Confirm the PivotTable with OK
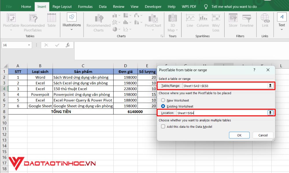The width and height of the screenshot is (289, 173). point(239,135)
